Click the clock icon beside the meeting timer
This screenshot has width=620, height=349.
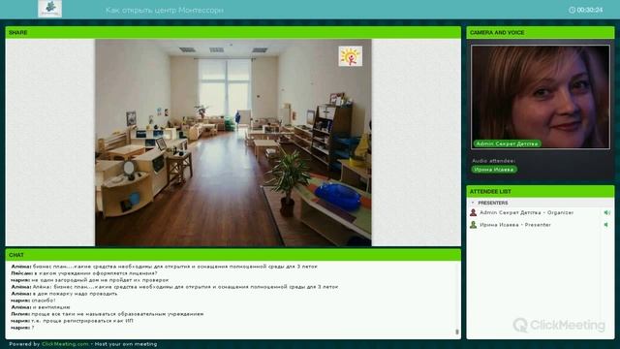572,10
